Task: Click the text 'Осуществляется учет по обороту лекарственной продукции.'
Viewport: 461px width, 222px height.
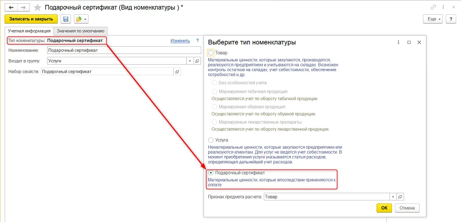Action: pos(271,129)
